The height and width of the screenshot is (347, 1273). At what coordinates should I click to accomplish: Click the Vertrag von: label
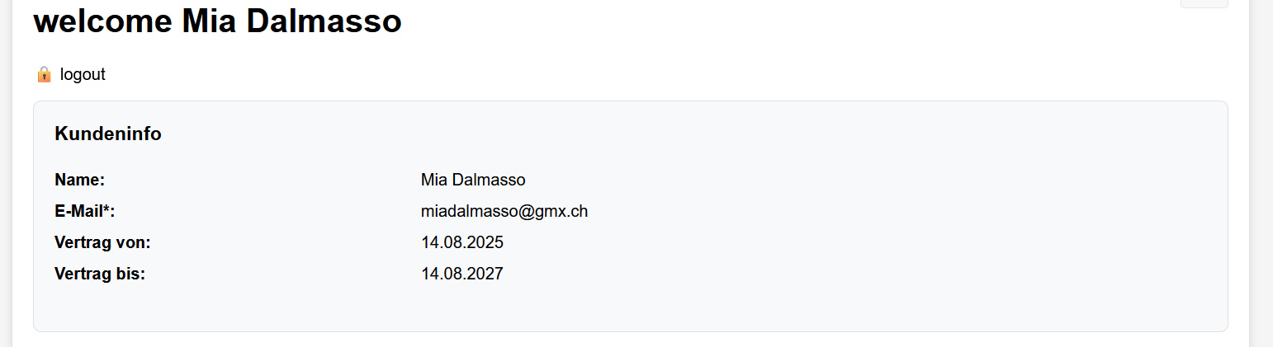[102, 242]
